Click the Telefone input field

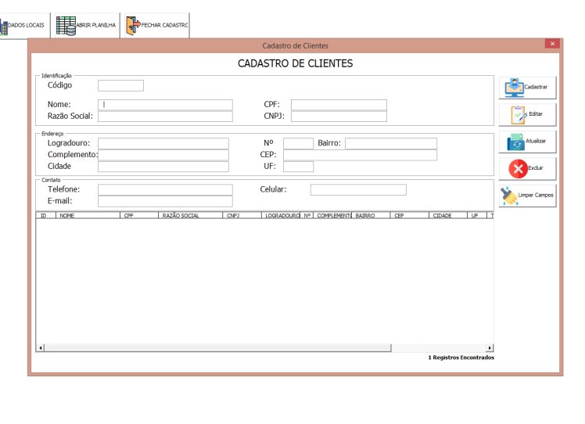pos(165,189)
